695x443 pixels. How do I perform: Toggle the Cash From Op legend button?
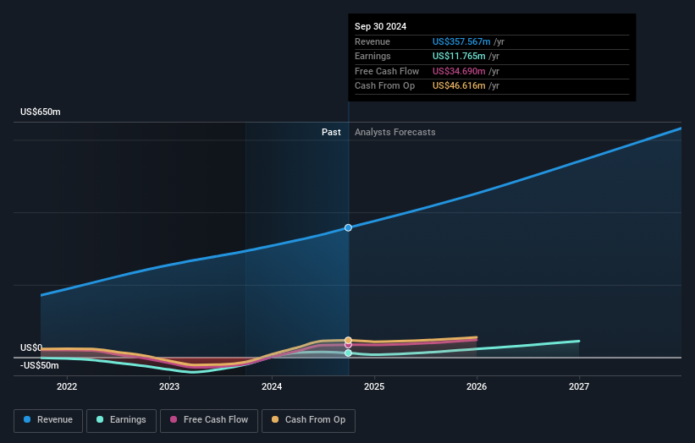point(308,420)
